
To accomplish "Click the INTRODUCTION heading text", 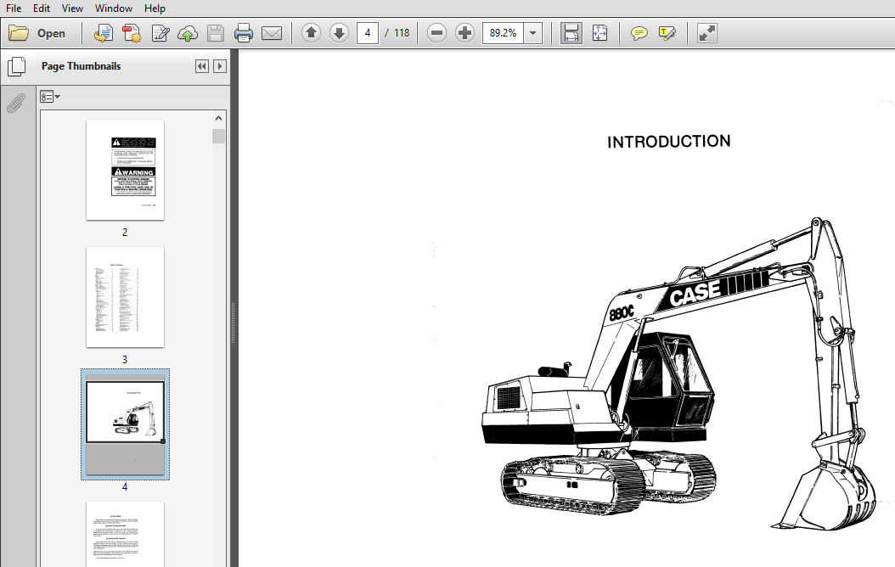I will (x=669, y=142).
